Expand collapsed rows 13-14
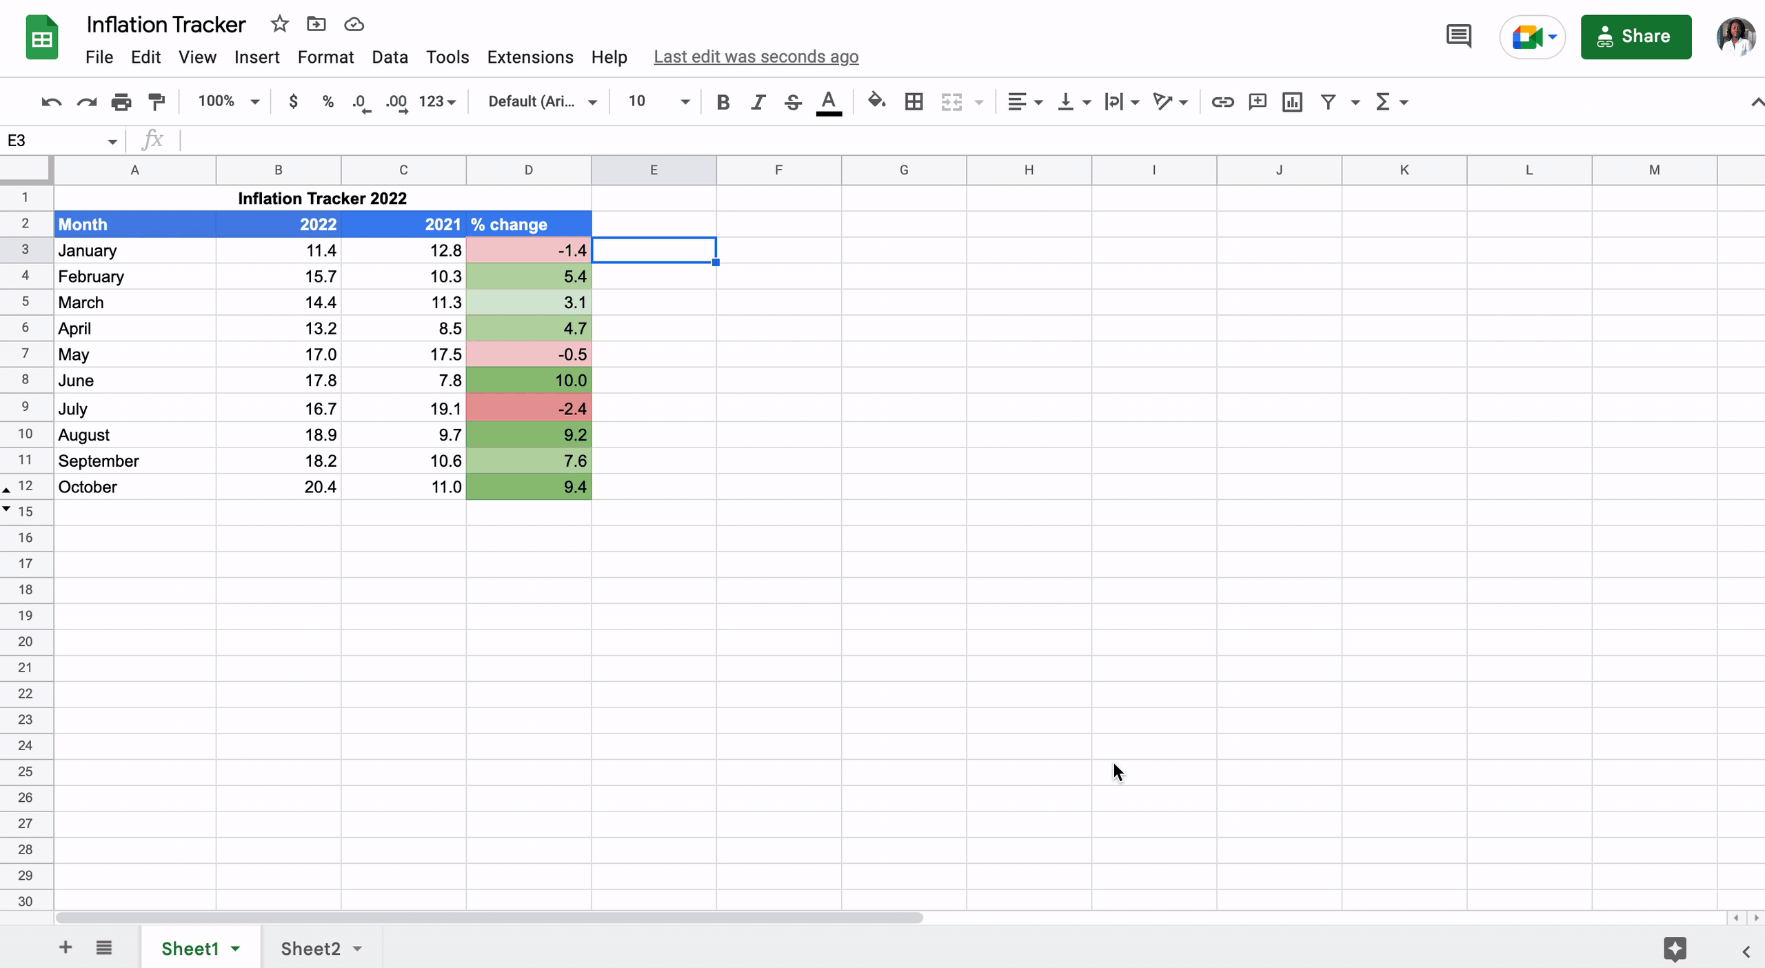This screenshot has width=1765, height=968. pos(6,510)
